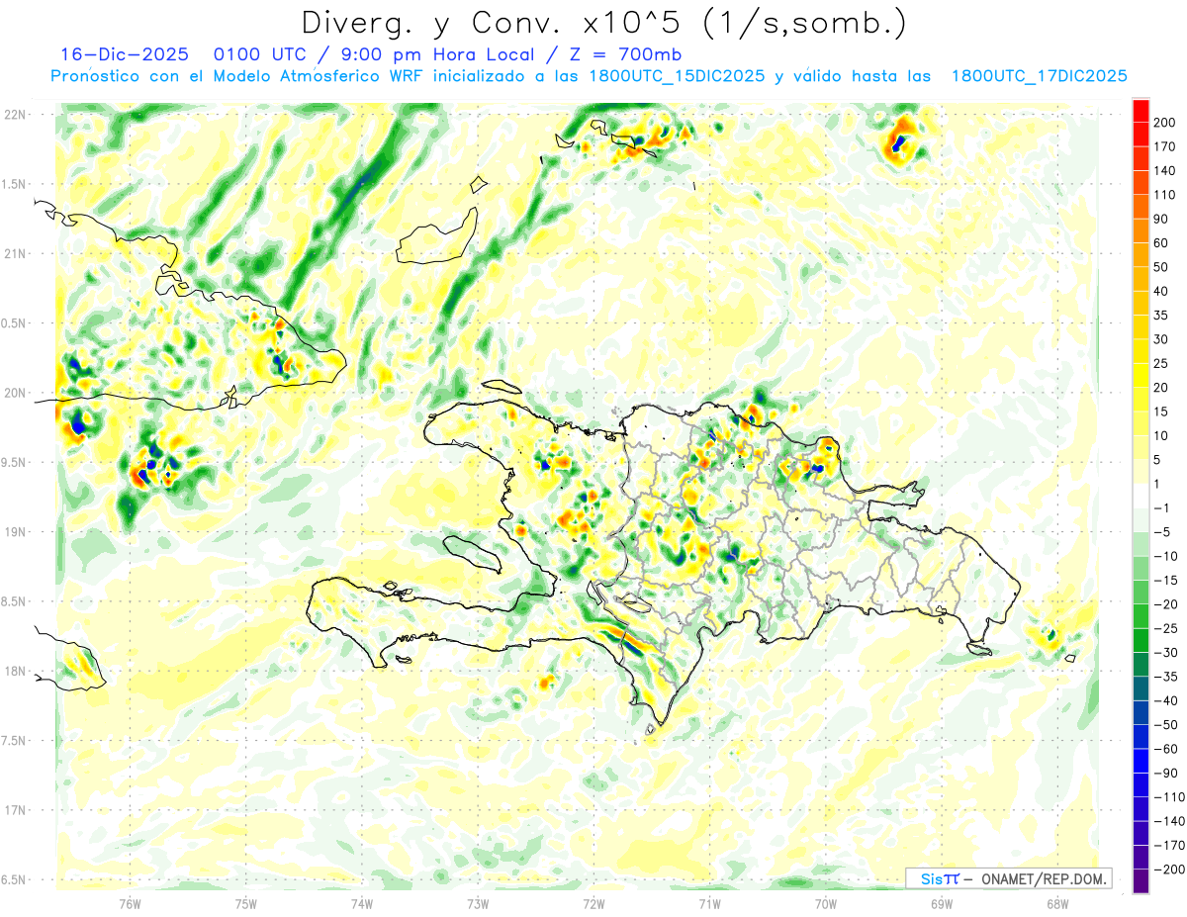The height and width of the screenshot is (917, 1187).
Task: Click the "200" value on the color scale
Action: tap(1164, 124)
